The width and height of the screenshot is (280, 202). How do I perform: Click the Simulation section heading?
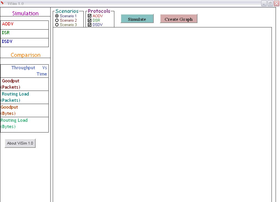point(25,13)
